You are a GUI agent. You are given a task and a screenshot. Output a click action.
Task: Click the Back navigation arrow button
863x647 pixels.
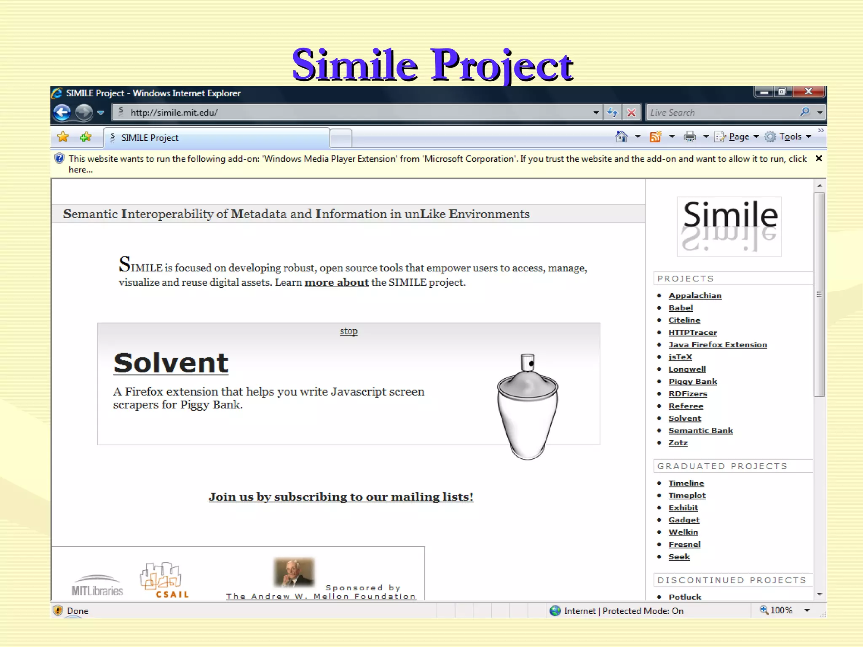(x=62, y=112)
